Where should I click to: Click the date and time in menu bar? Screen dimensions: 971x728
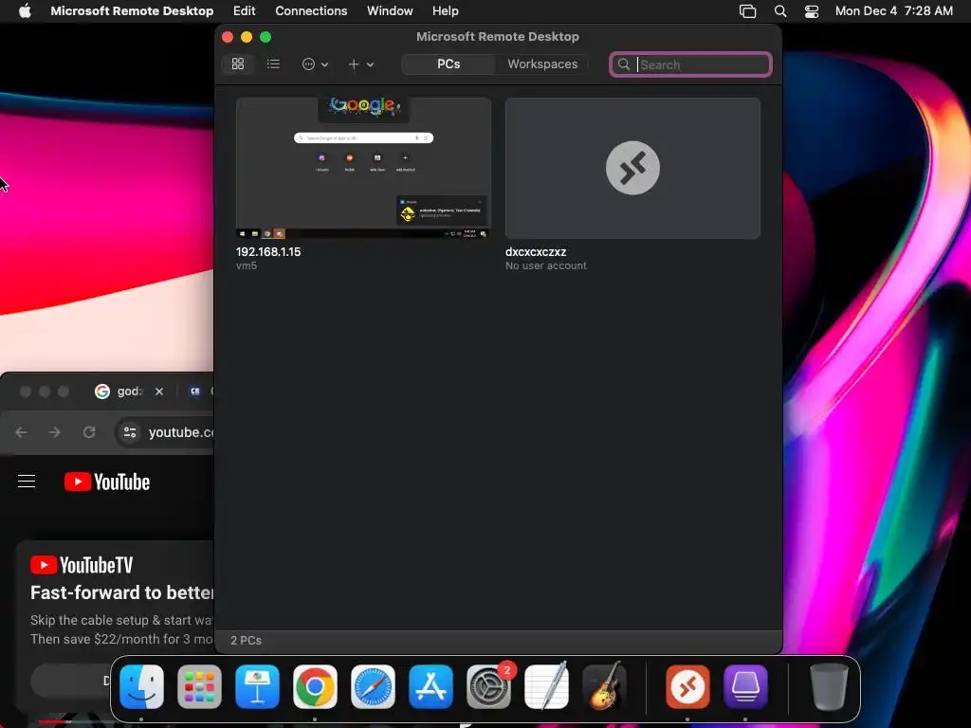pos(893,10)
